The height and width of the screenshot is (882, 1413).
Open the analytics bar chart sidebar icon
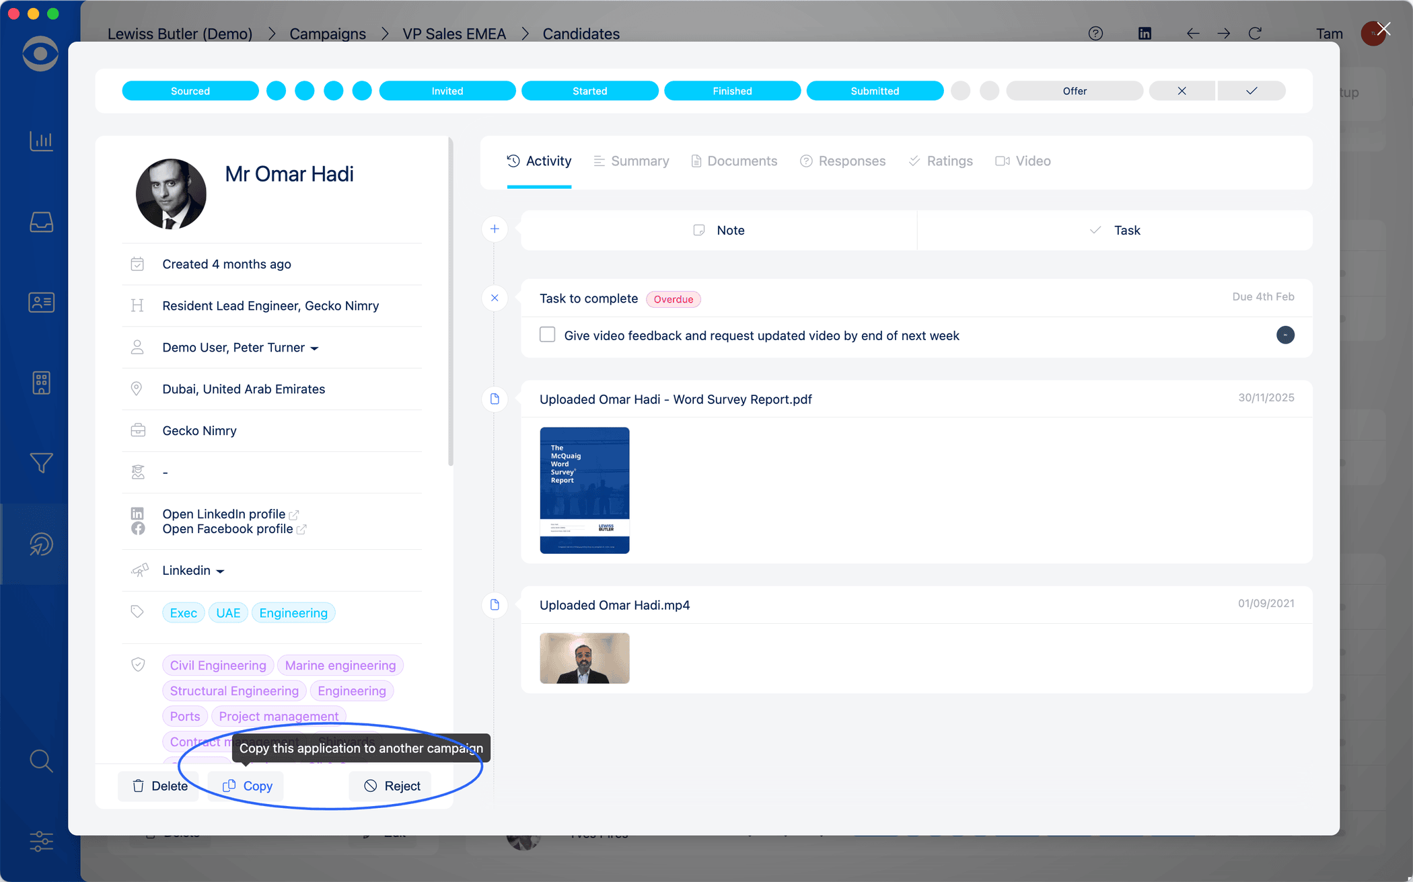(41, 141)
